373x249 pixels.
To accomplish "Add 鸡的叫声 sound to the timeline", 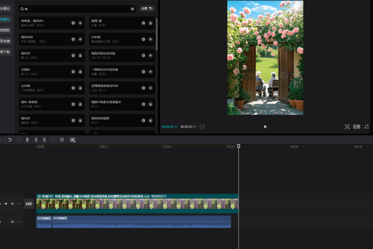I will tap(80, 39).
